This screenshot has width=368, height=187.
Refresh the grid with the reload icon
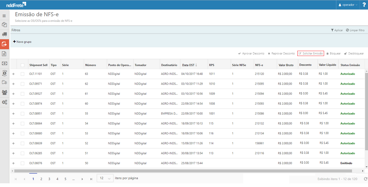tap(365, 179)
